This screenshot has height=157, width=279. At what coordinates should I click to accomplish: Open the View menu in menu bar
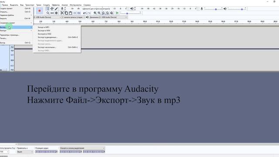coord(22,5)
